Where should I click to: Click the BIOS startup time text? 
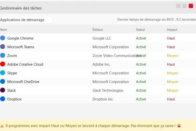click(x=157, y=20)
